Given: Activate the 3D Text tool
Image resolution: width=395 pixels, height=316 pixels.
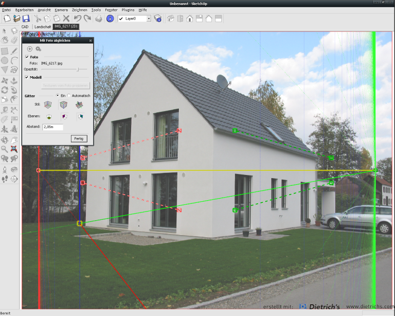Looking at the screenshot, I should [x=14, y=129].
